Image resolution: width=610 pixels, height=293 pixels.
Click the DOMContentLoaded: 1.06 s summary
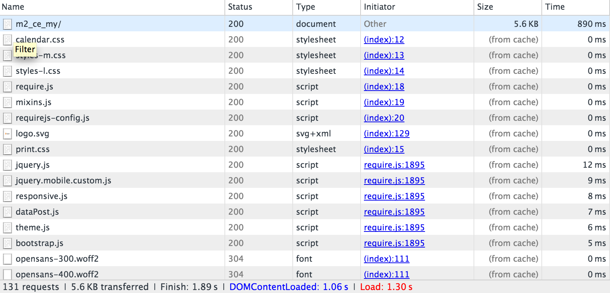pyautogui.click(x=289, y=287)
